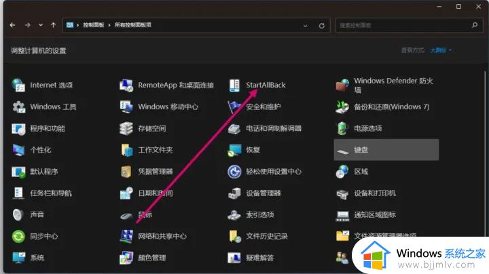Click the search magnifier icon

[474, 25]
